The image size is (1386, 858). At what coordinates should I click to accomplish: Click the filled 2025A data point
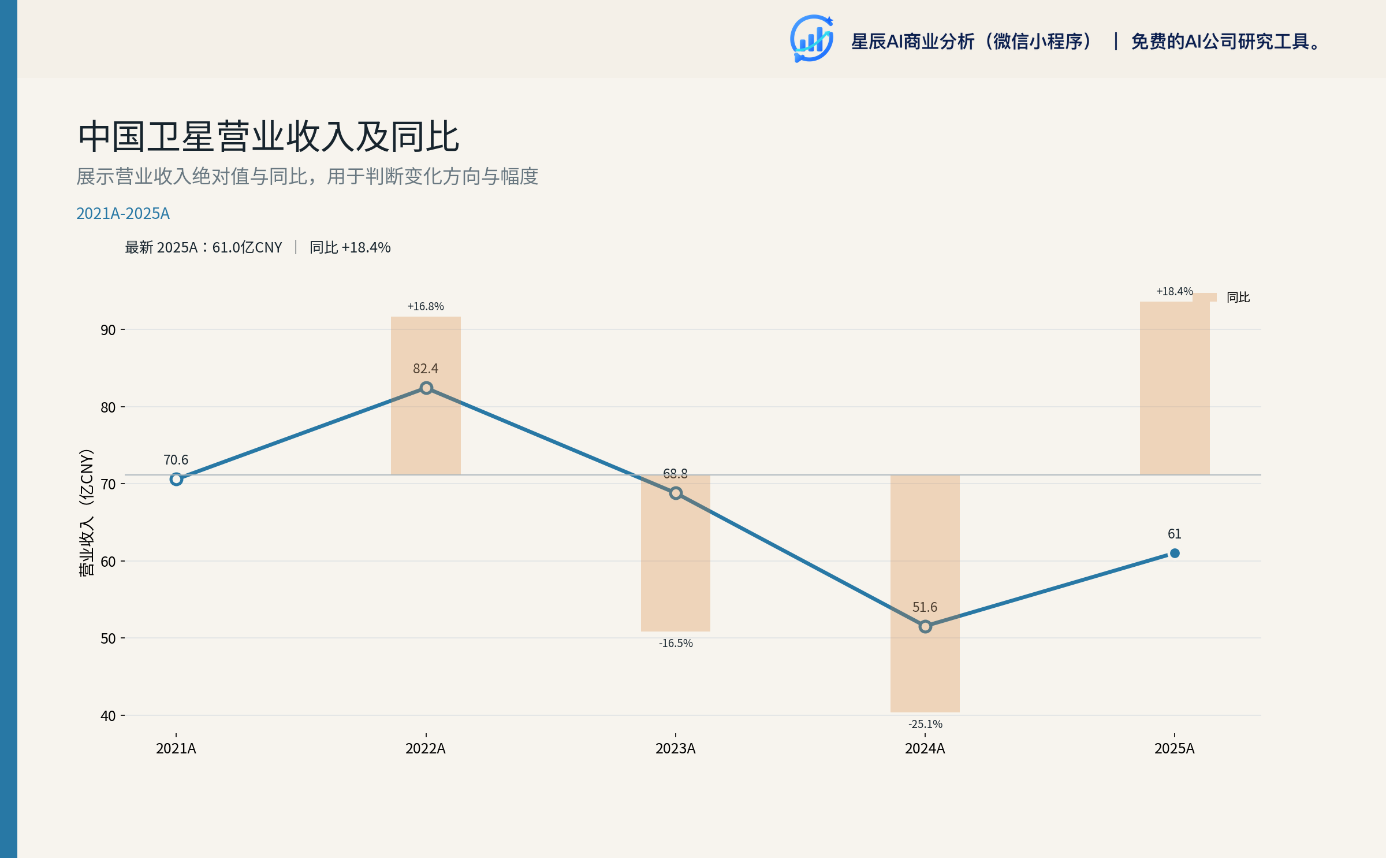pyautogui.click(x=1175, y=553)
